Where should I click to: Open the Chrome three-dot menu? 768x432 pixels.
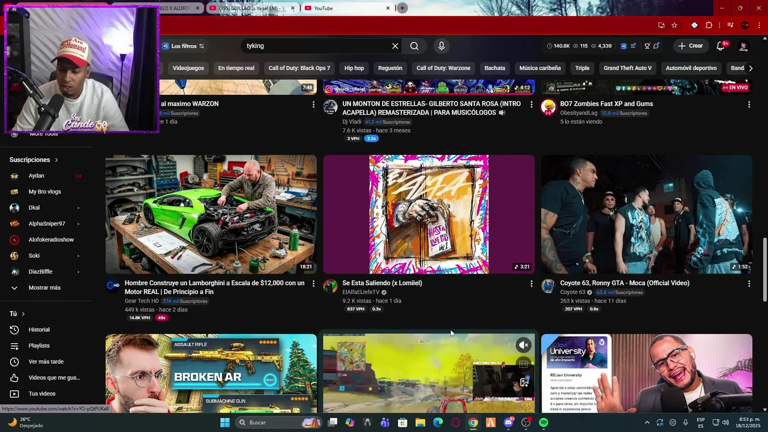[x=759, y=25]
